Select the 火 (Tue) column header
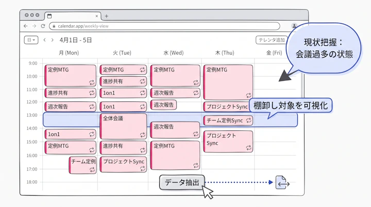371x207 pixels. 122,53
